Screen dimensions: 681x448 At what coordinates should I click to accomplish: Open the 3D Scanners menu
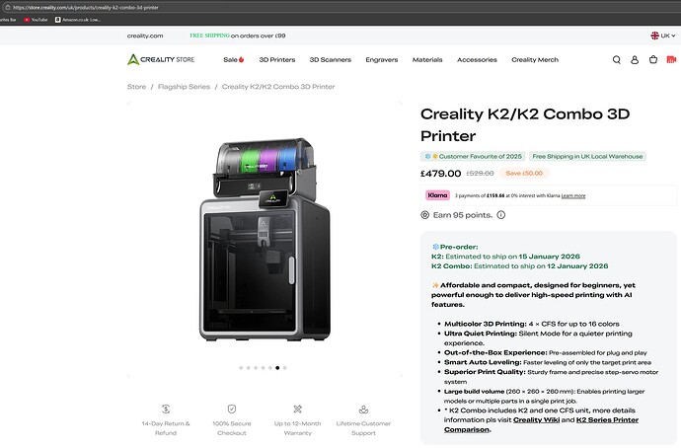[x=329, y=59]
